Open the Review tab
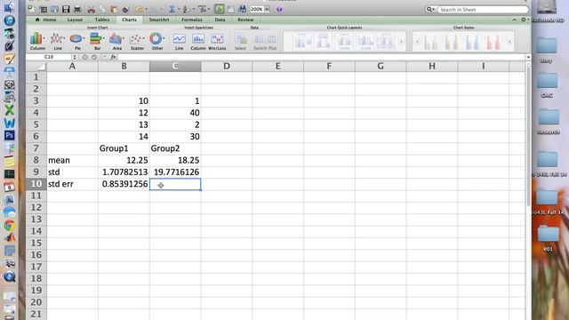This screenshot has height=320, width=569. [245, 20]
